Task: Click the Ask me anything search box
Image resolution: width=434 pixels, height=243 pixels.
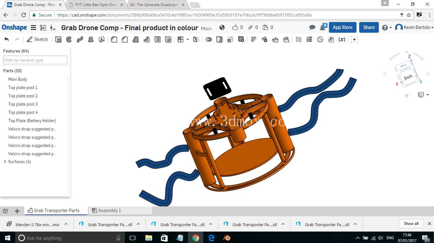Action: tap(70, 238)
